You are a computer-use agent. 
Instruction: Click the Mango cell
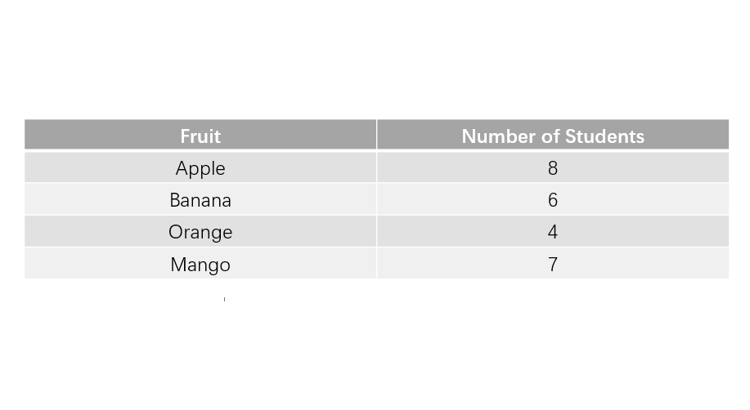200,263
